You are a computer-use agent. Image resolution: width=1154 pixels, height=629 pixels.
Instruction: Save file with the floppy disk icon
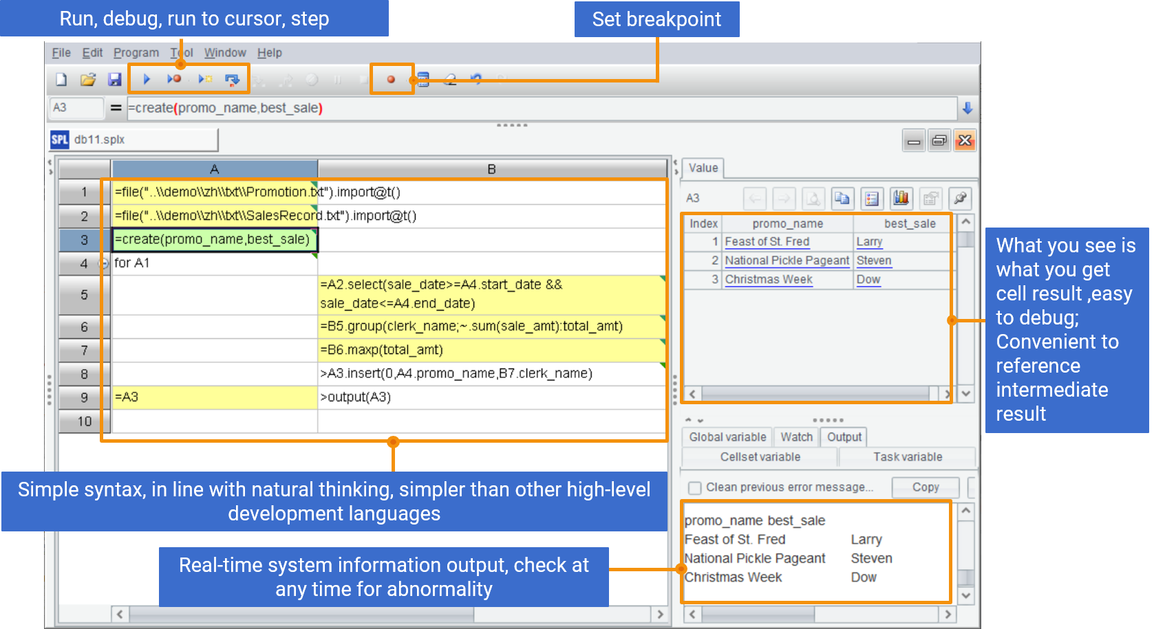coord(115,80)
